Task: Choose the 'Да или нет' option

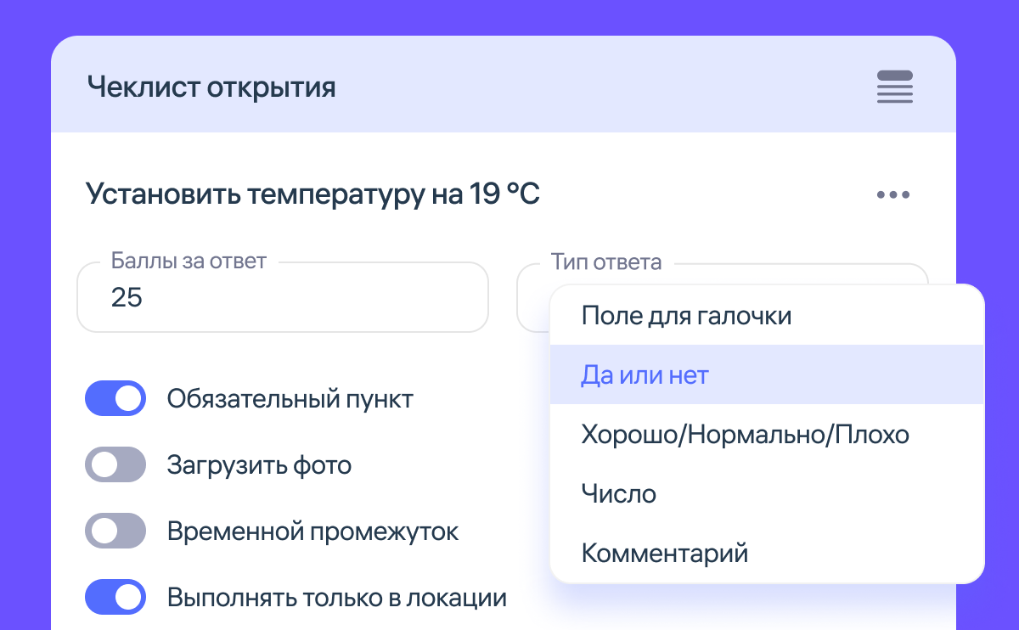Action: tap(645, 375)
